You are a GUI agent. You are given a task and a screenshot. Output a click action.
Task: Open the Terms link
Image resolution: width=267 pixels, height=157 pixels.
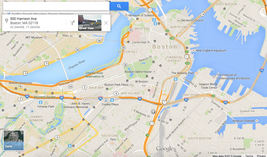tap(249, 156)
